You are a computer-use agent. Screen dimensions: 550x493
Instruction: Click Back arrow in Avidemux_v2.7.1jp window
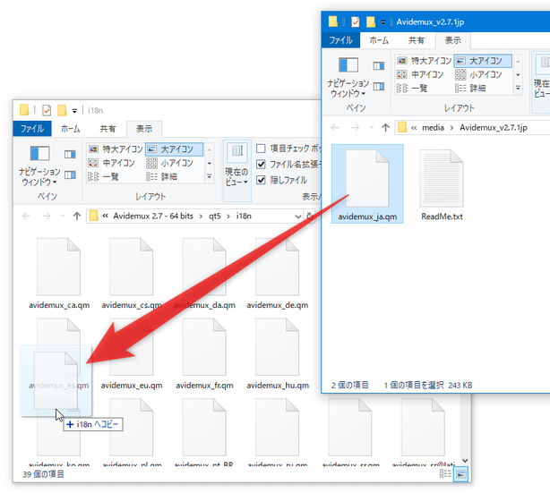(x=335, y=128)
